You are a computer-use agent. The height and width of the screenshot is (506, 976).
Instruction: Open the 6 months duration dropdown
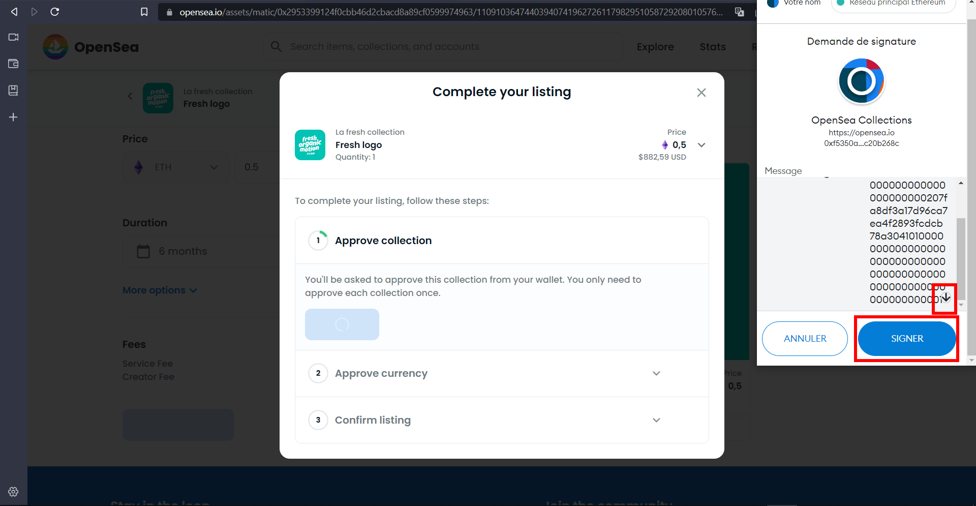201,251
